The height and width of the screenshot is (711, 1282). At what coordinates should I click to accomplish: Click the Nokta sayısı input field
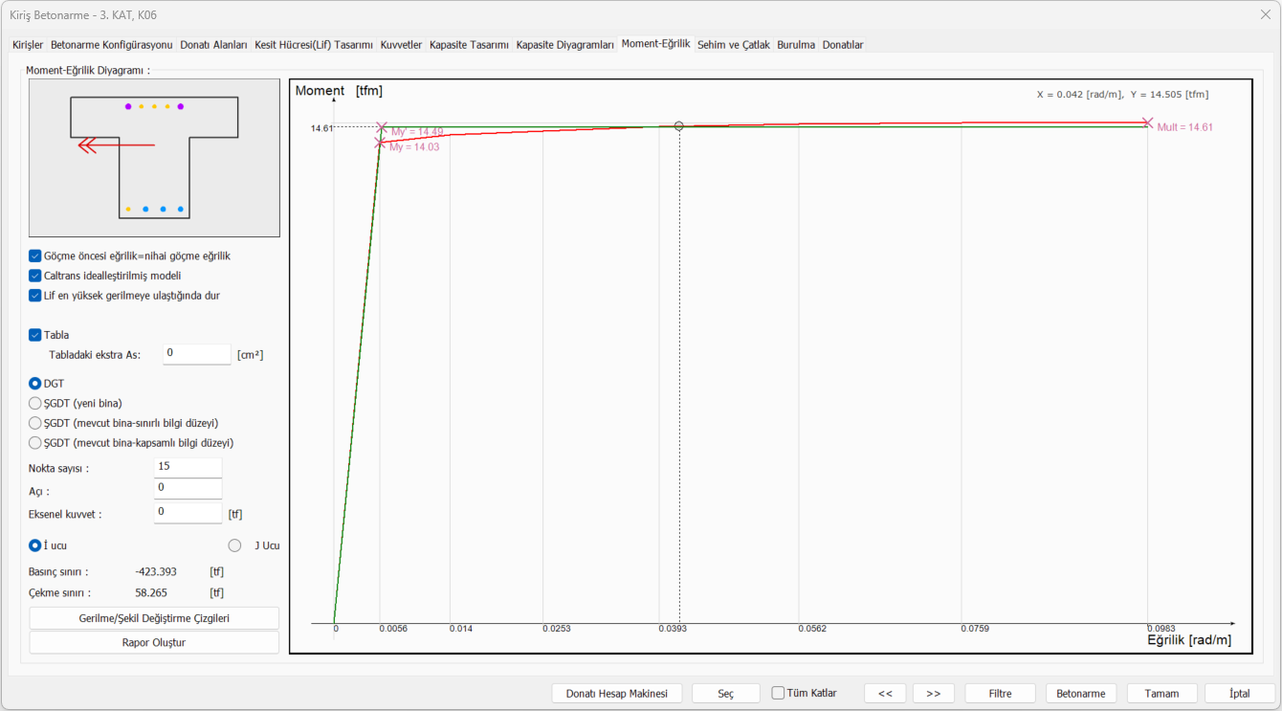[188, 468]
